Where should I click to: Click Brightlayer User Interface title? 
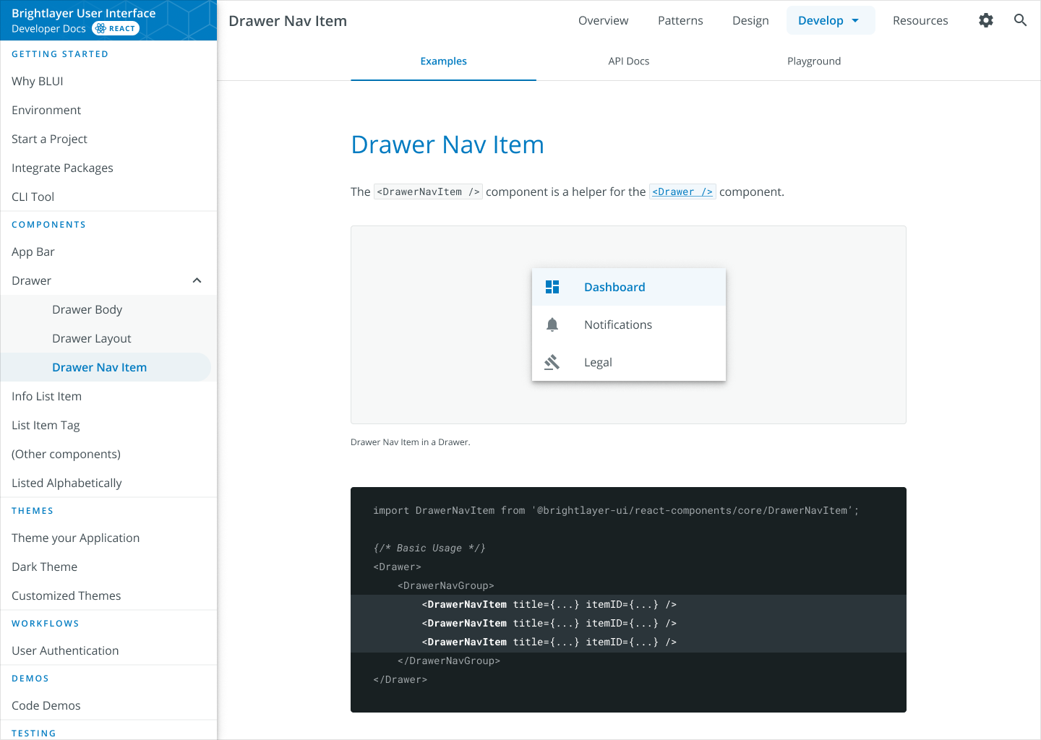[84, 13]
